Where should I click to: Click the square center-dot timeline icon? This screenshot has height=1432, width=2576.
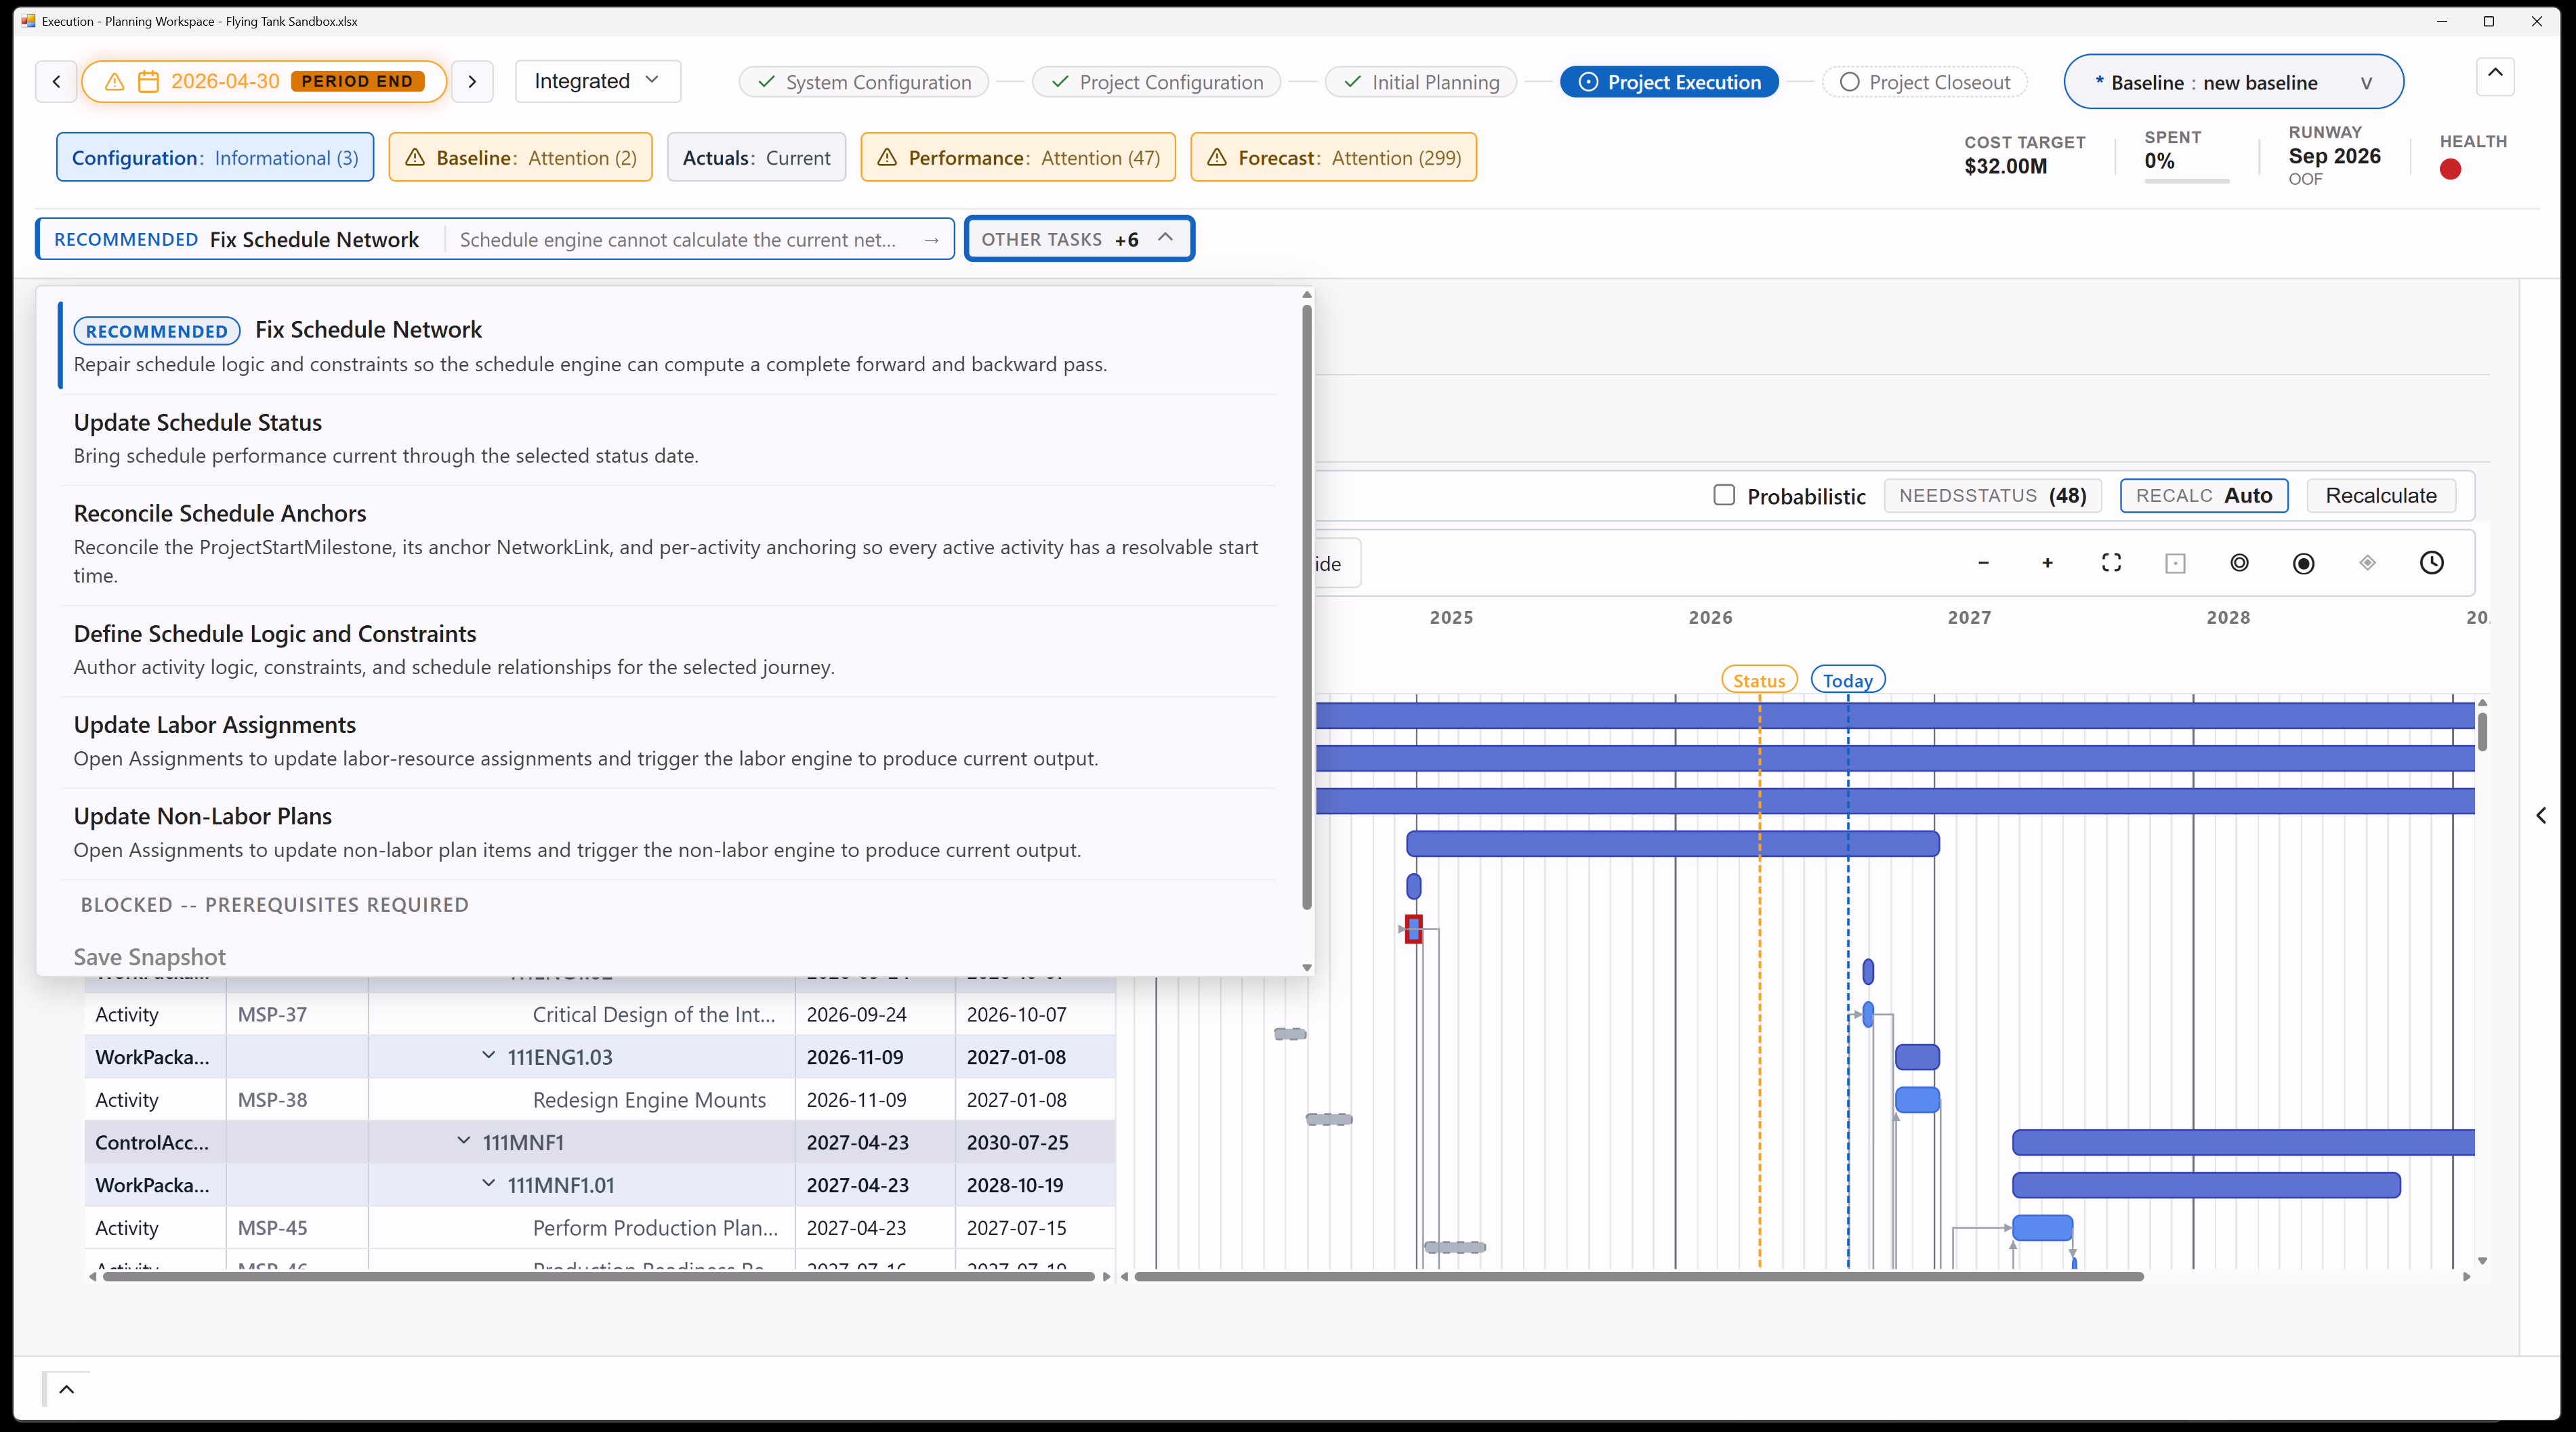click(2175, 563)
